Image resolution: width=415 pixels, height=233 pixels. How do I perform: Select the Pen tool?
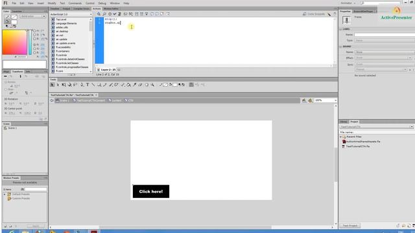82,85
